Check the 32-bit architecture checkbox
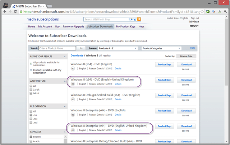Screen dimensions: 230x145 click(31, 90)
